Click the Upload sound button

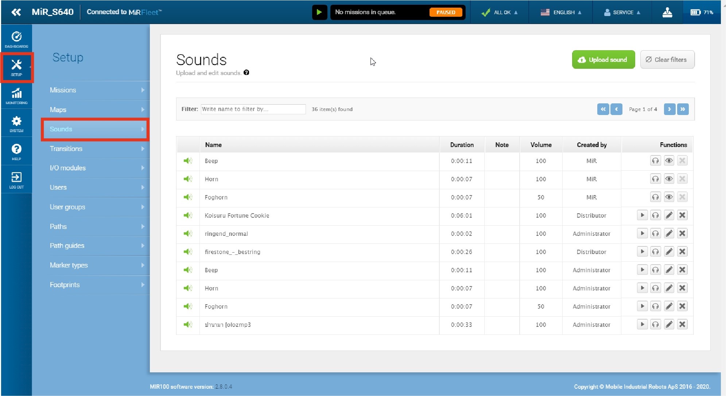[x=603, y=59]
